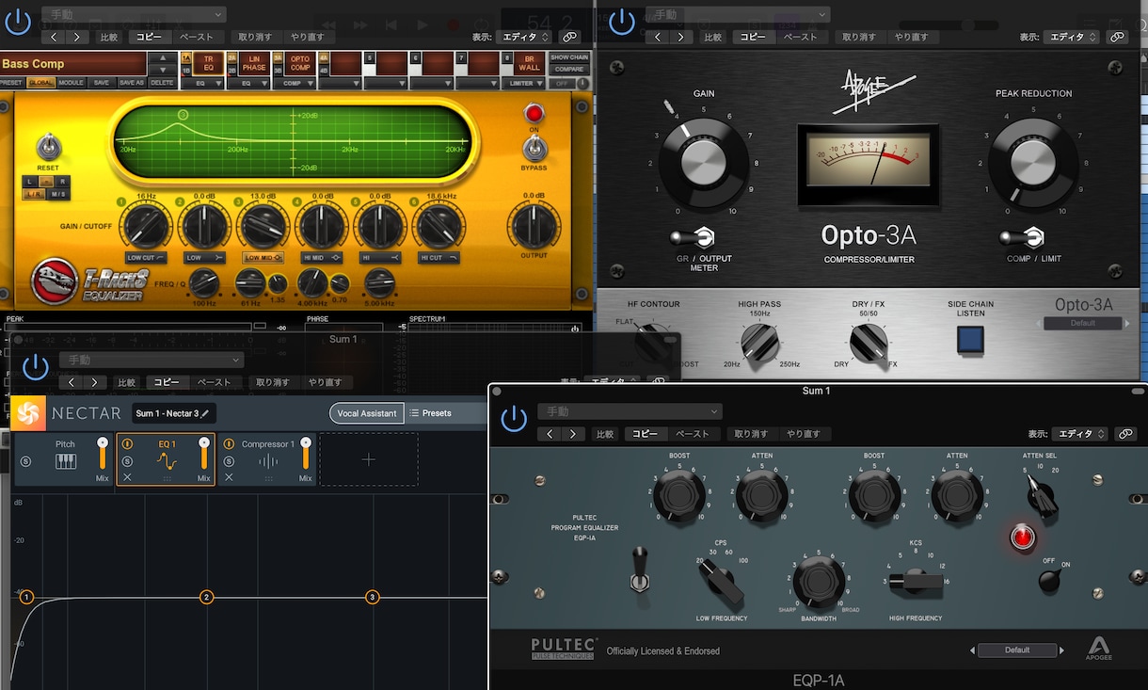Click the link icon in the Opto-3A header
Screen dimensions: 1148x690
click(x=1117, y=38)
